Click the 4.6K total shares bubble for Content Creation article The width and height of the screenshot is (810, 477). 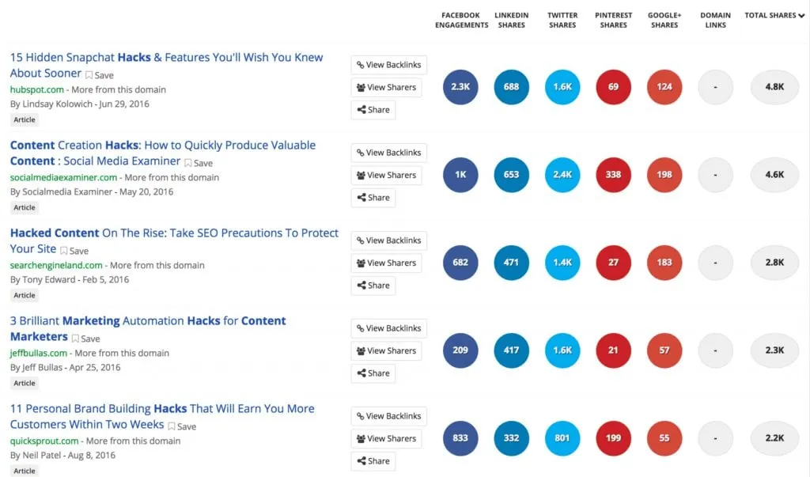tap(774, 175)
